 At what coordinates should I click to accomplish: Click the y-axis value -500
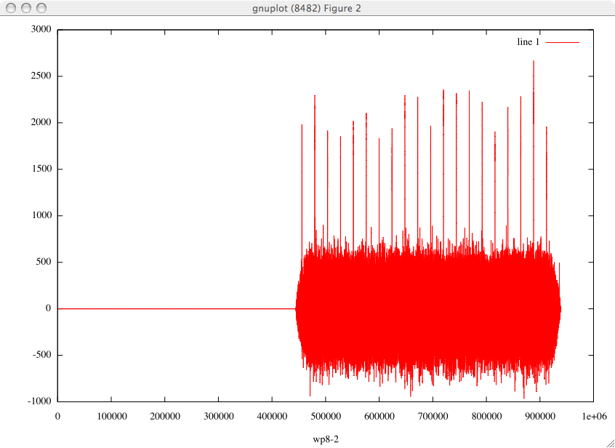tap(42, 355)
